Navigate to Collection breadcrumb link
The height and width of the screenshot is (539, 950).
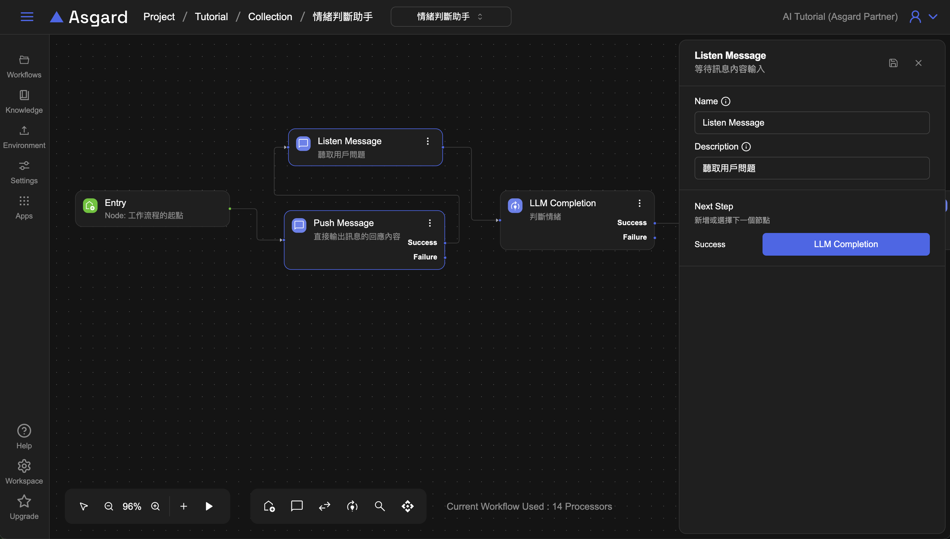[270, 17]
